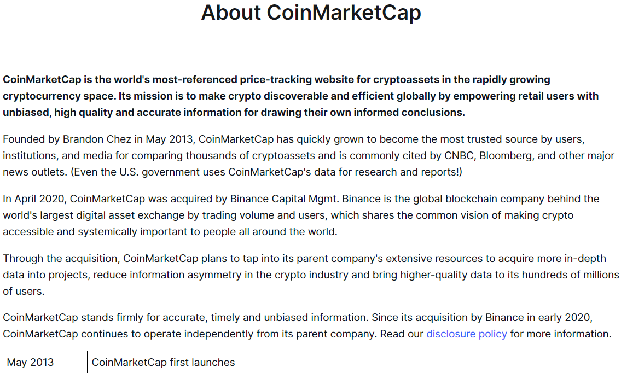Click the 'CoinMarketCap first launches' table cell

(353, 362)
